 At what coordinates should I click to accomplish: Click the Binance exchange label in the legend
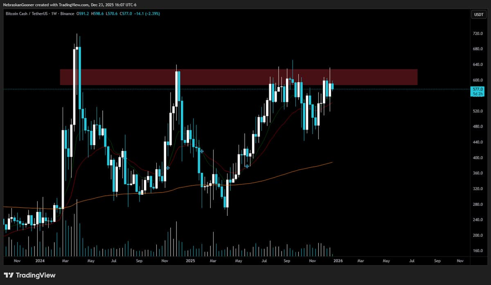point(68,13)
